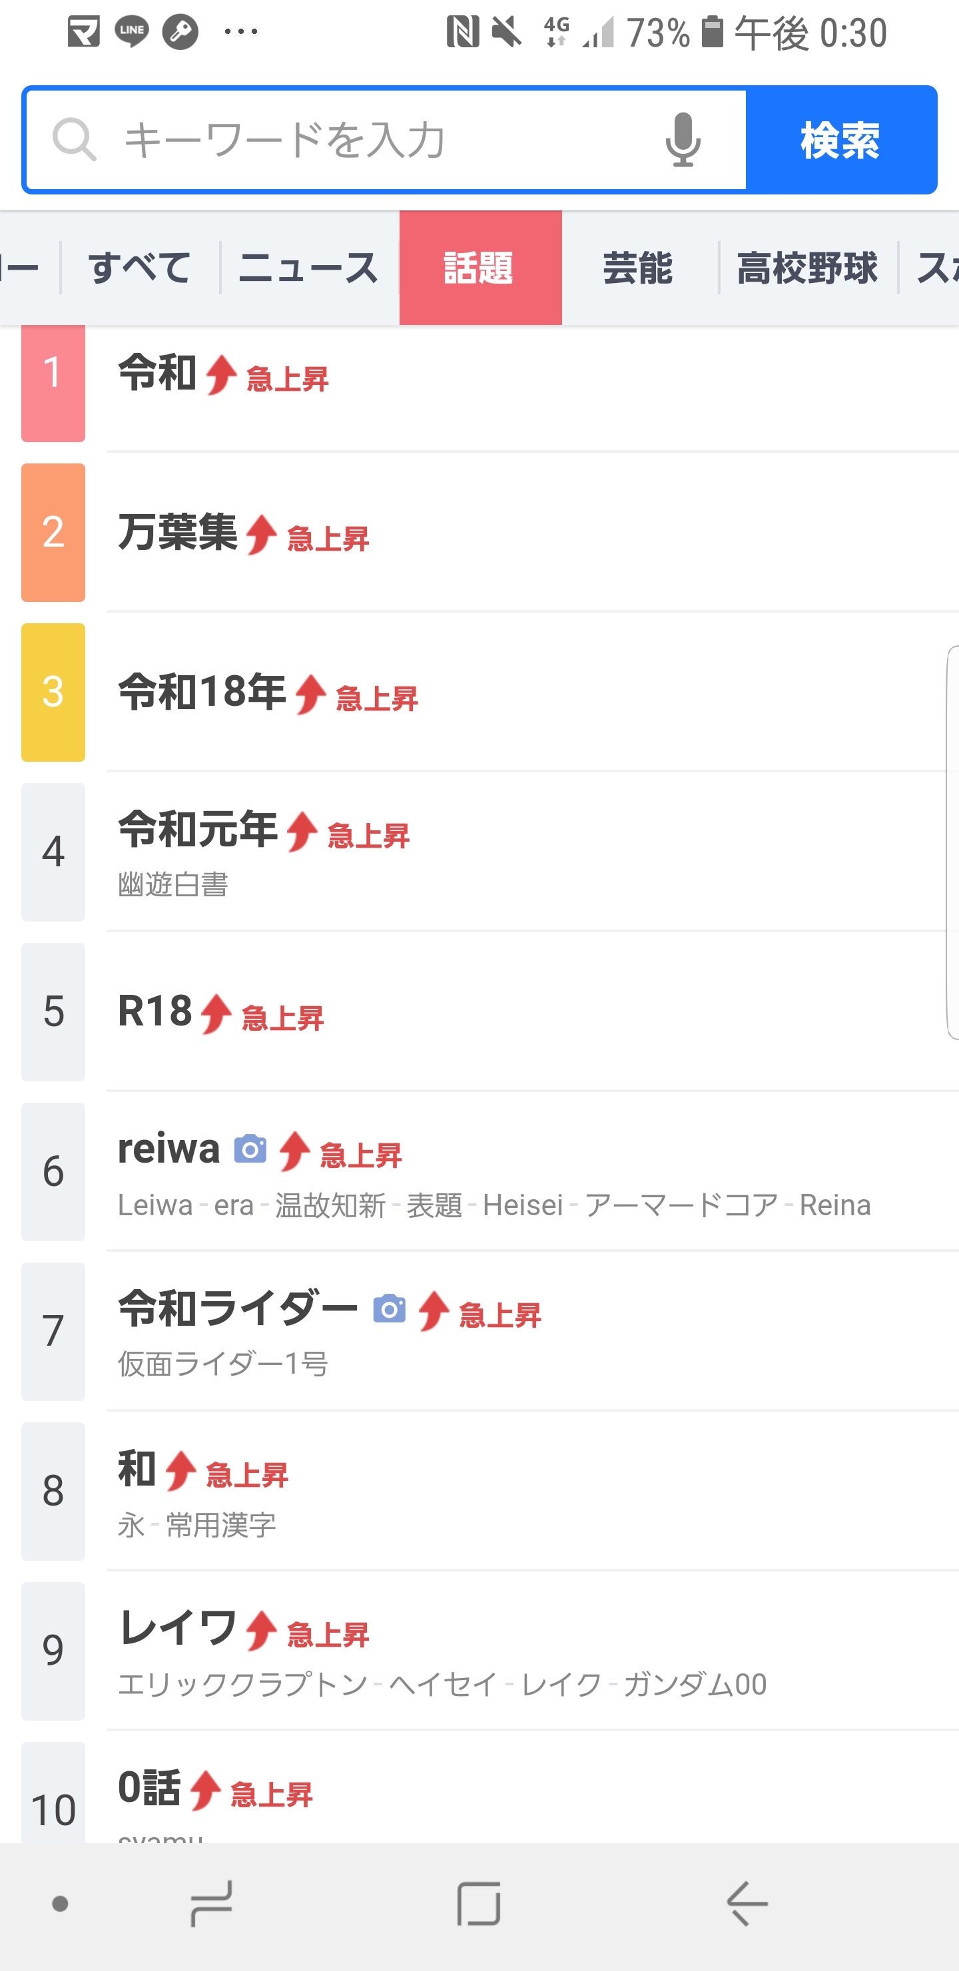Open the recent apps navigation icon
Image resolution: width=959 pixels, height=1971 pixels.
click(x=210, y=1904)
